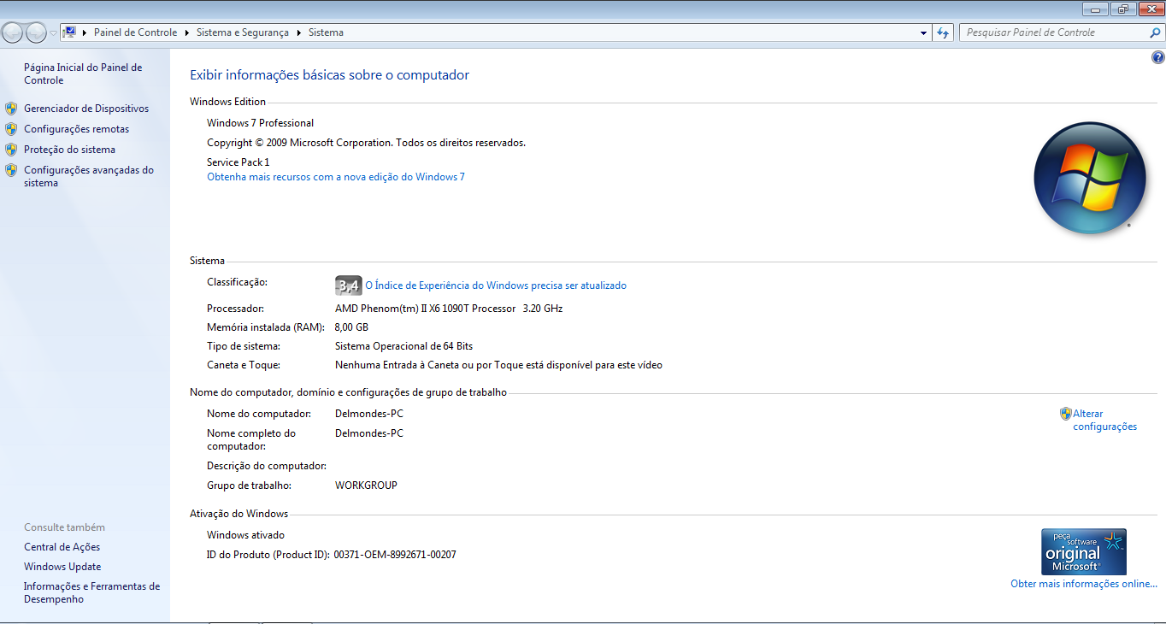Image resolution: width=1166 pixels, height=624 pixels.
Task: Open Configurações remotas link
Action: pos(77,129)
